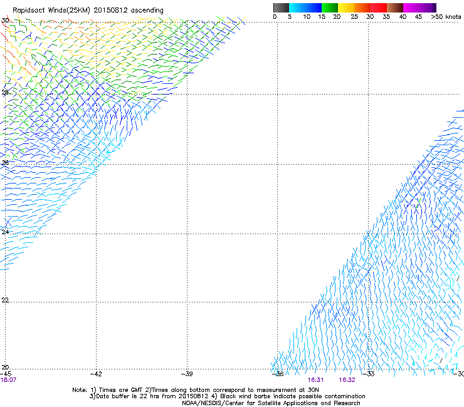The height and width of the screenshot is (407, 464).
Task: Click the purple '18:31' time stamp
Action: click(x=315, y=380)
